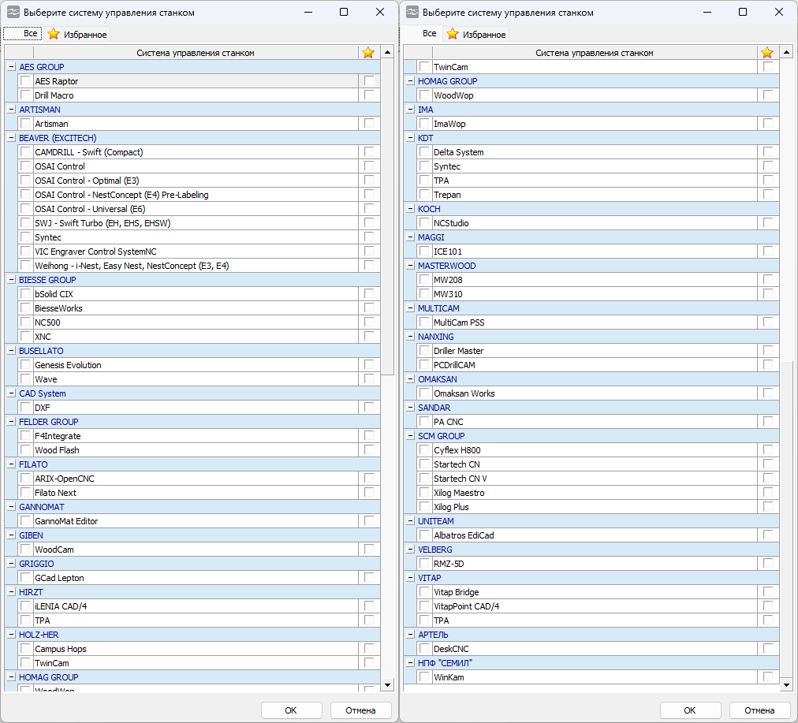Image resolution: width=798 pixels, height=723 pixels.
Task: Collapse the BEAVER (EXCITECH) group
Action: click(x=12, y=138)
